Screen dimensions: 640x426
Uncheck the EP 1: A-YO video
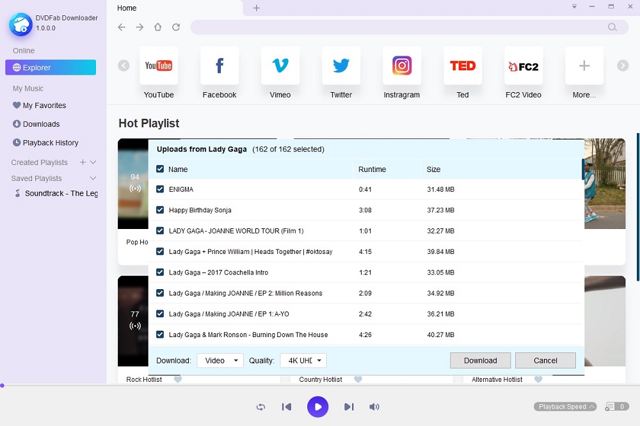click(x=160, y=314)
